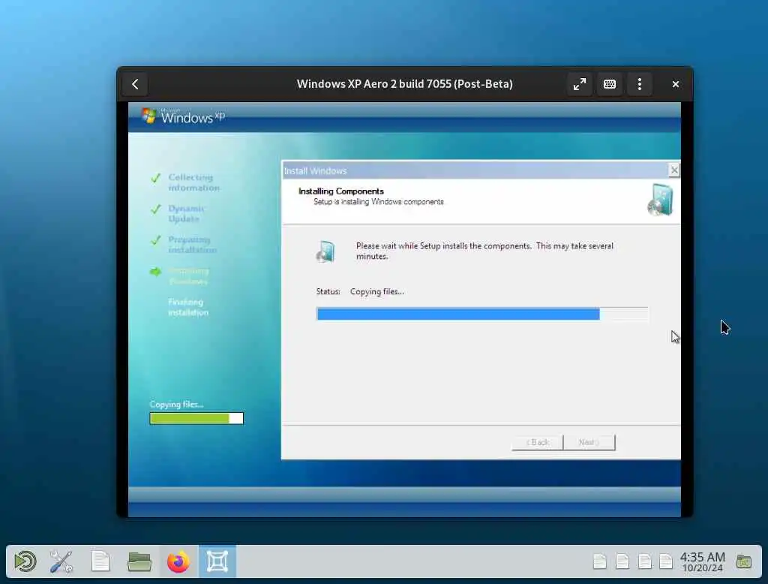
Task: Launch Firefox from the taskbar
Action: (178, 561)
